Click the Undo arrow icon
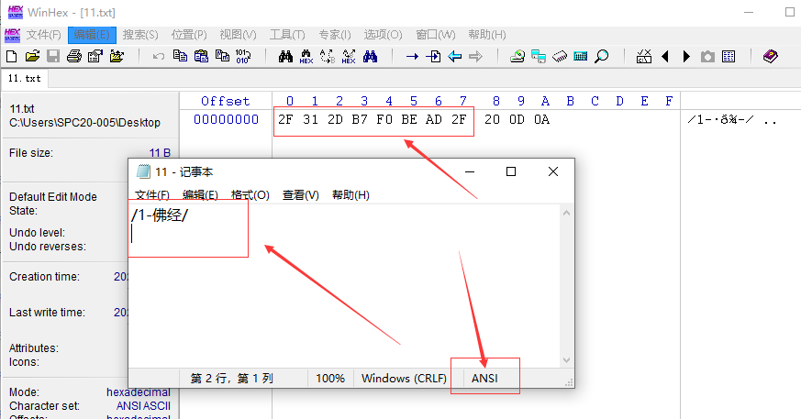 pos(159,56)
